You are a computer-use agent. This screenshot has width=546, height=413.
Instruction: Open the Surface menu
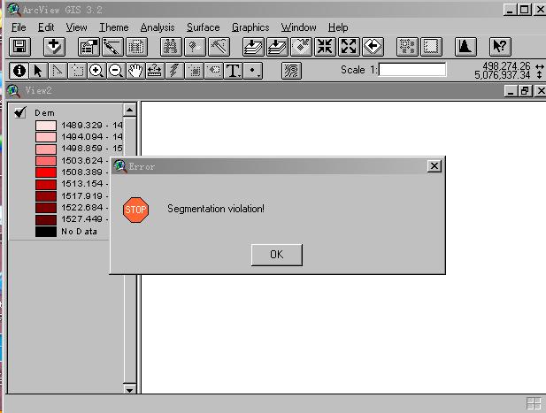click(x=203, y=27)
